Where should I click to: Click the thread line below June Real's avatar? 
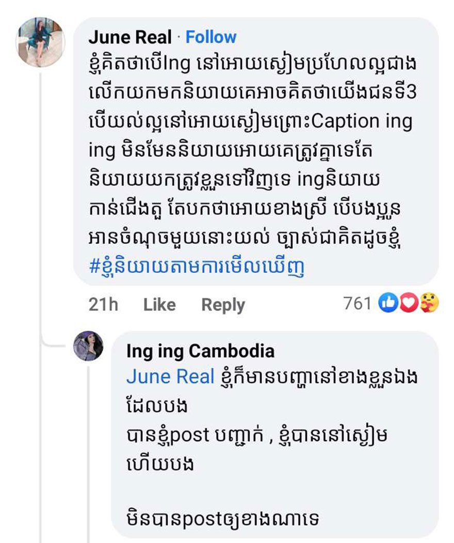click(x=42, y=207)
